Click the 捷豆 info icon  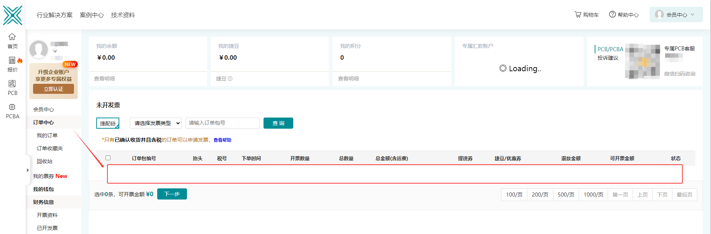(x=230, y=79)
